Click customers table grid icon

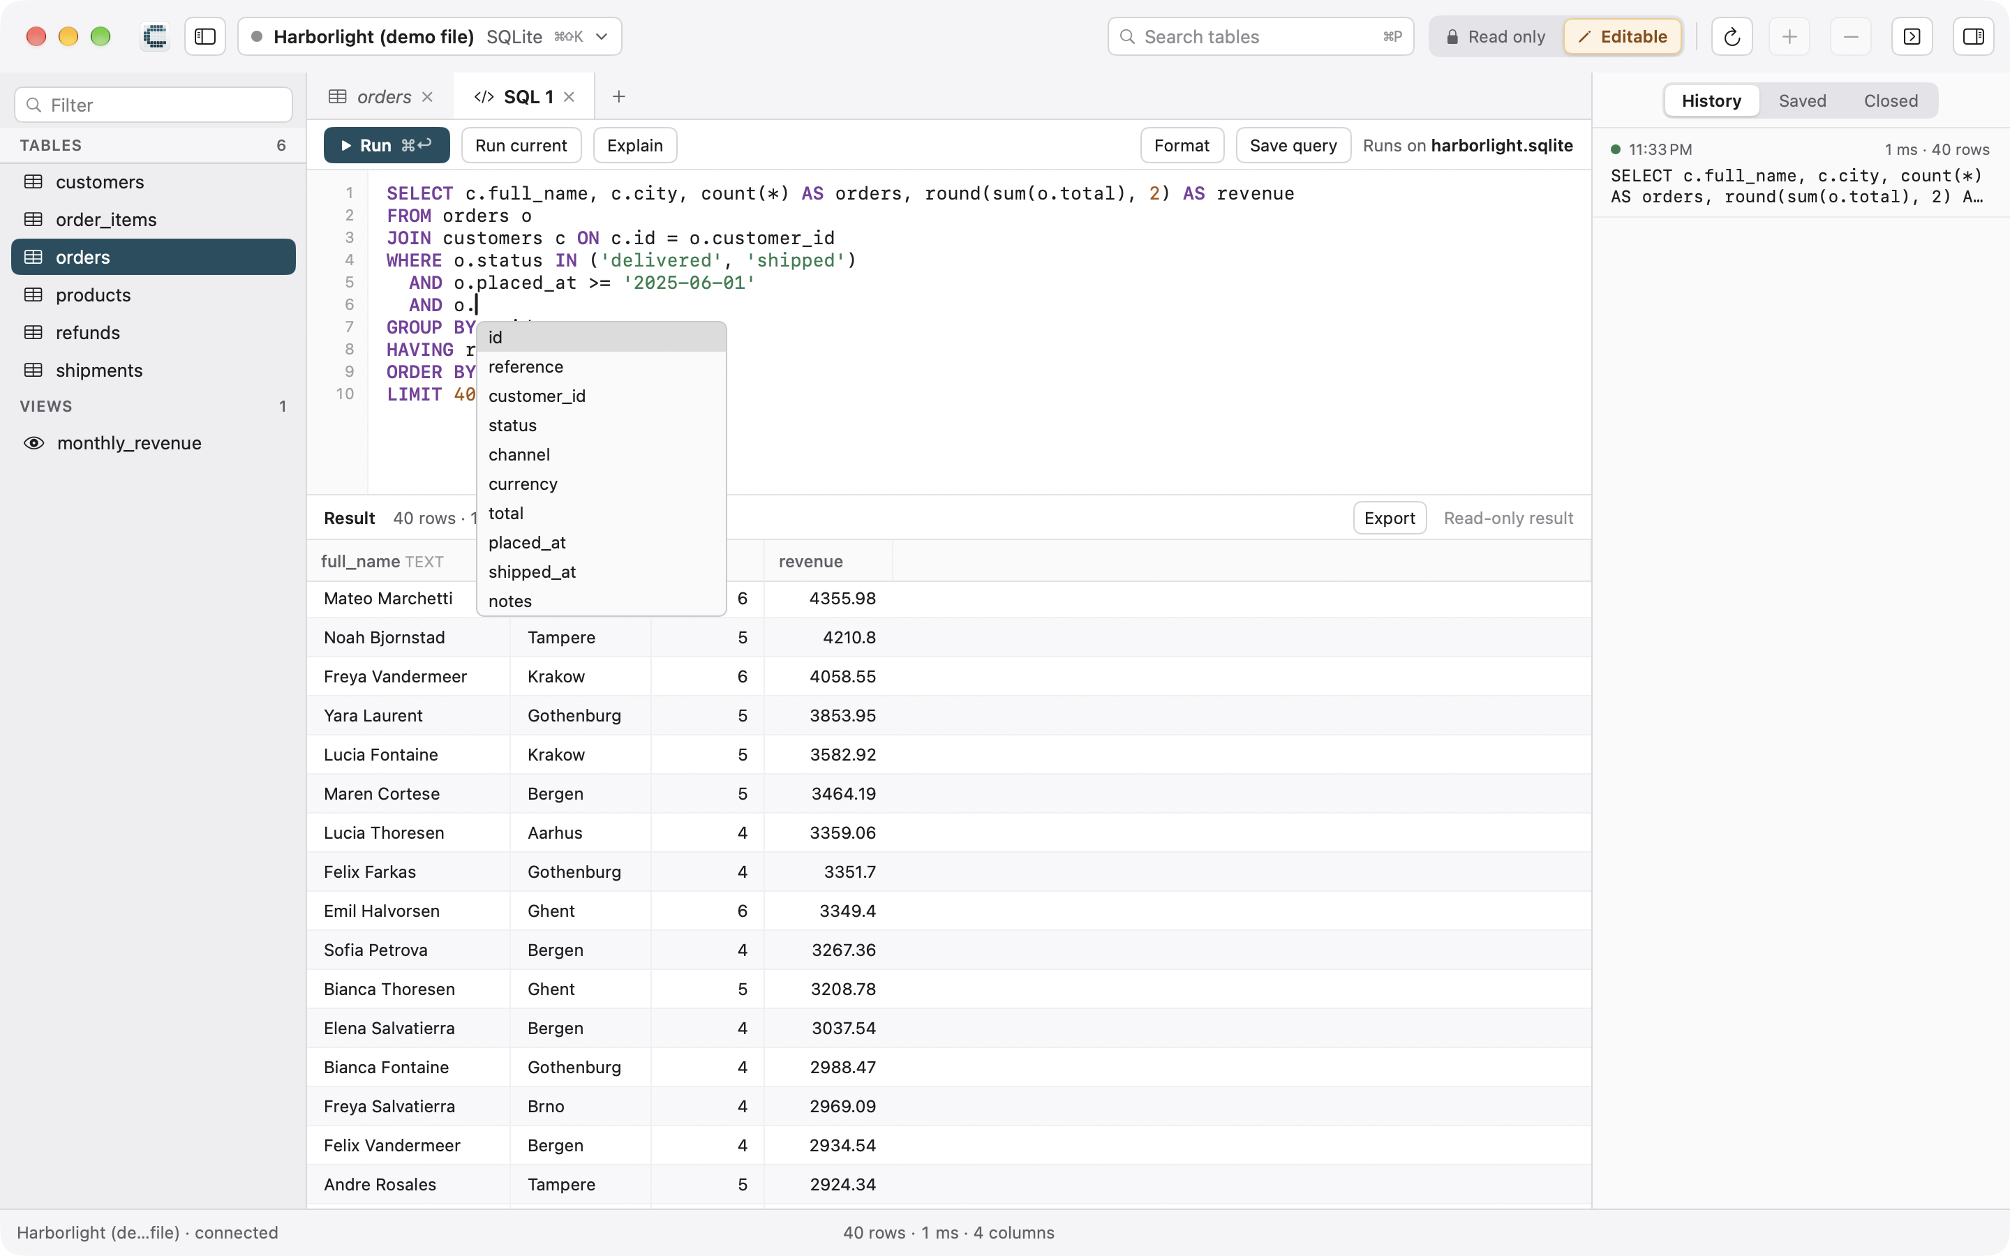tap(33, 182)
